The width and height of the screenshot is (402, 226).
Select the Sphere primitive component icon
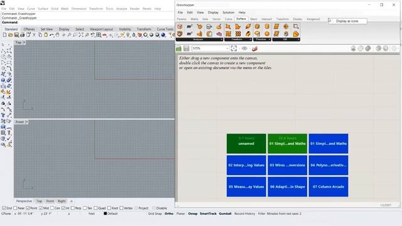[267, 33]
